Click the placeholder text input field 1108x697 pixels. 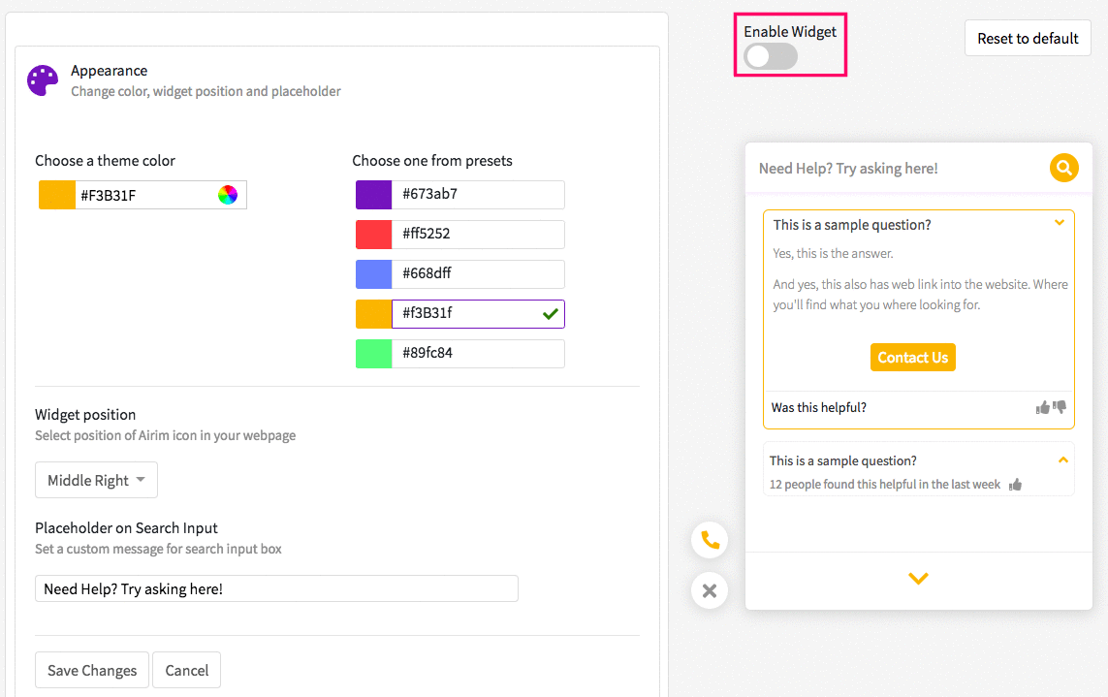click(276, 588)
